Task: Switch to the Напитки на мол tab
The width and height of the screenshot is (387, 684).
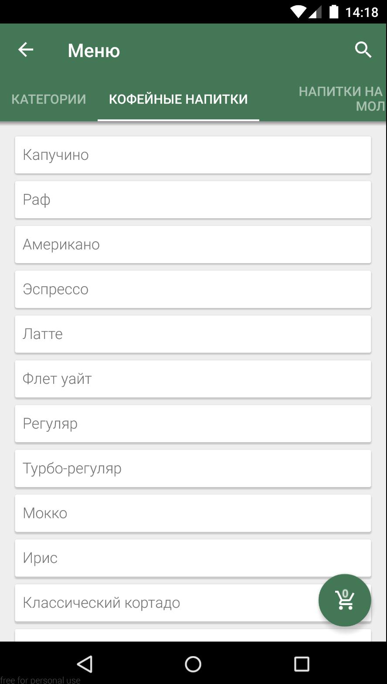Action: 340,98
